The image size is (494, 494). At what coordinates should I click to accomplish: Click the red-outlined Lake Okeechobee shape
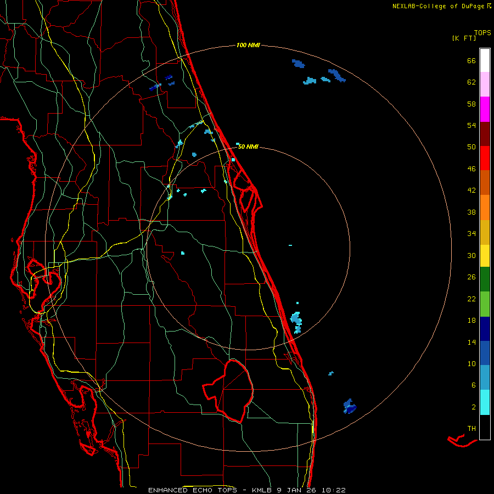[x=229, y=391]
